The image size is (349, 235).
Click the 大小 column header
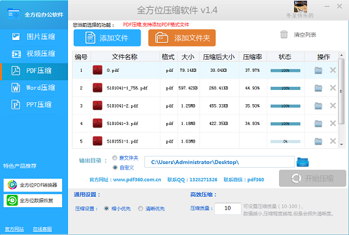[188, 57]
